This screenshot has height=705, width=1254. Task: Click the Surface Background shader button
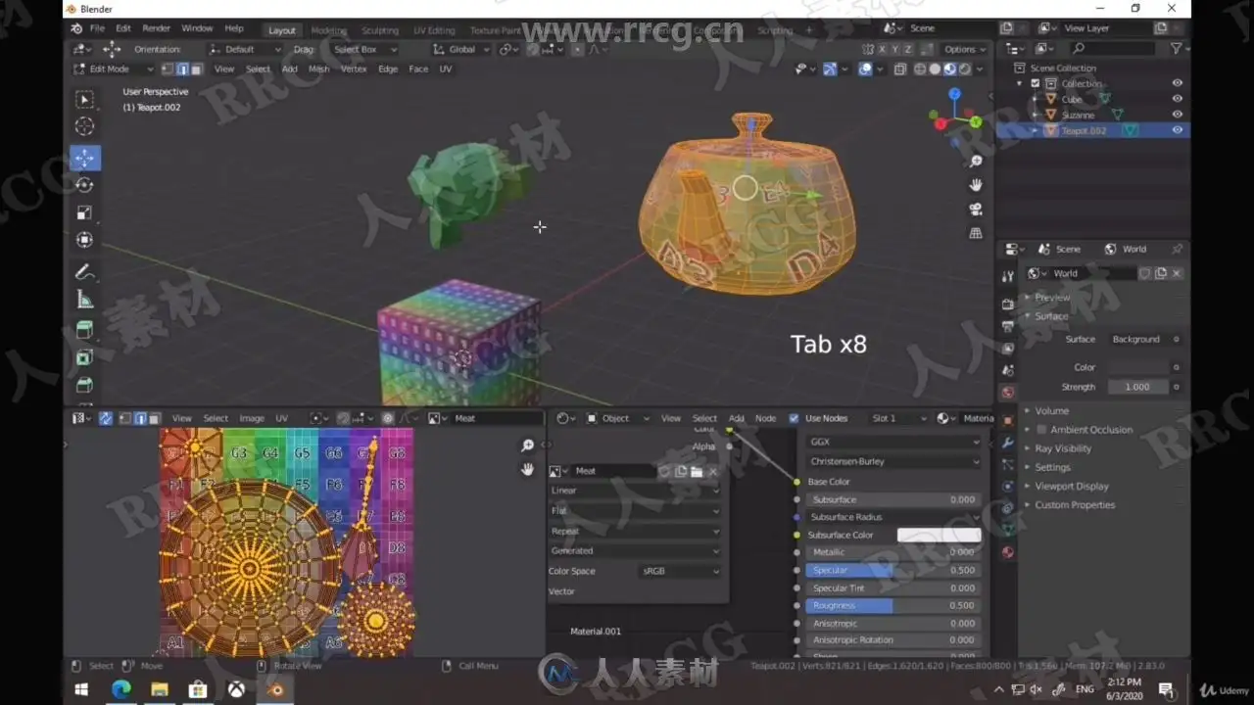1136,339
